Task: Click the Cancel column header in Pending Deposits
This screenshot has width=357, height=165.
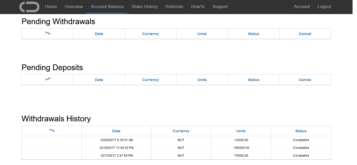Action: 305,80
